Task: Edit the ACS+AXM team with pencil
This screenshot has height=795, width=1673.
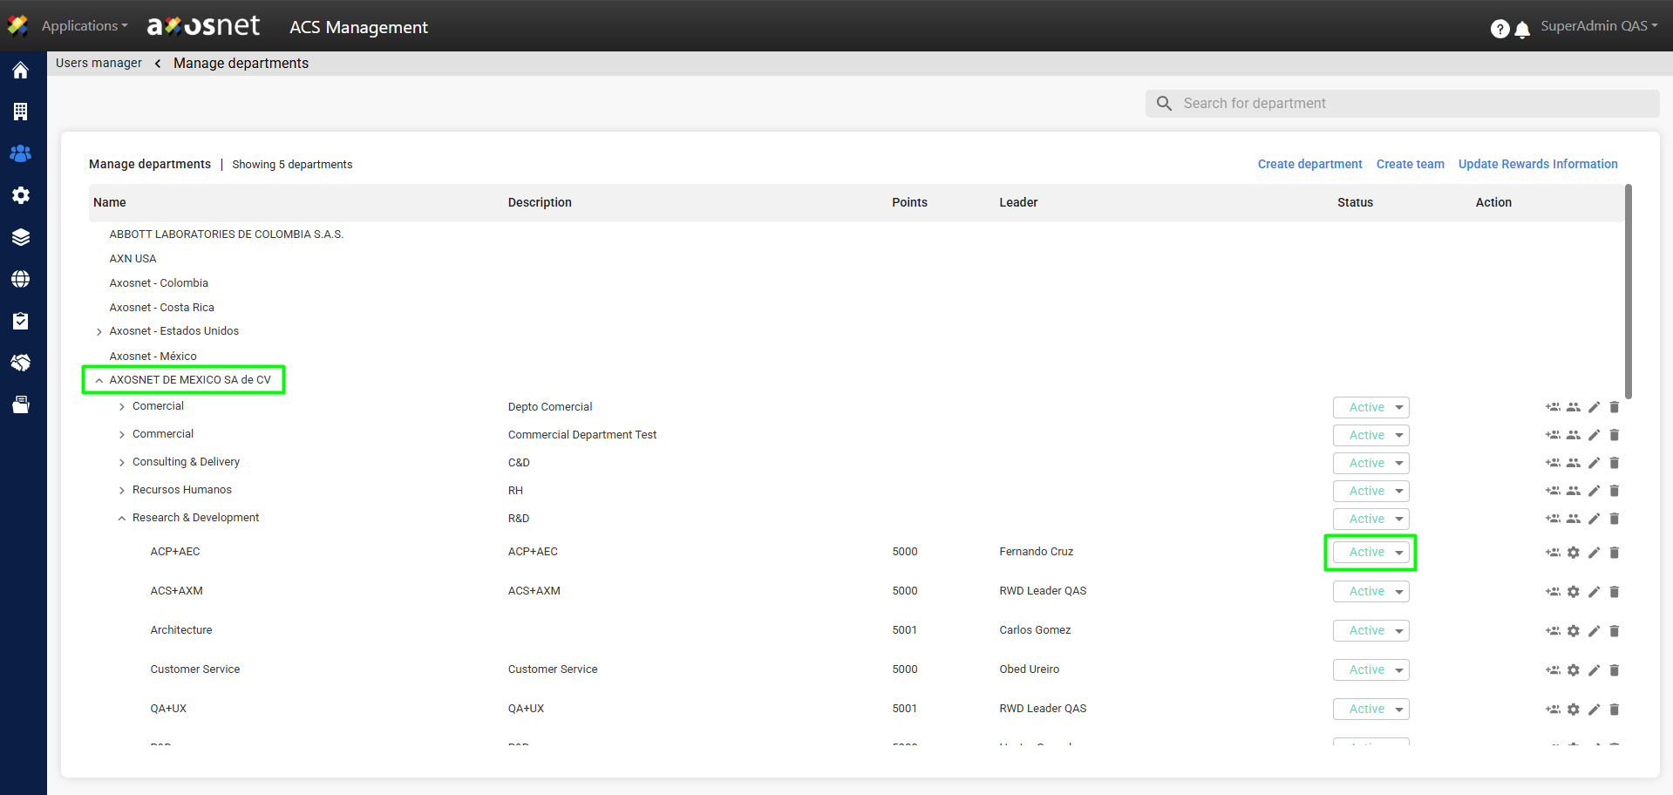Action: [x=1594, y=592]
